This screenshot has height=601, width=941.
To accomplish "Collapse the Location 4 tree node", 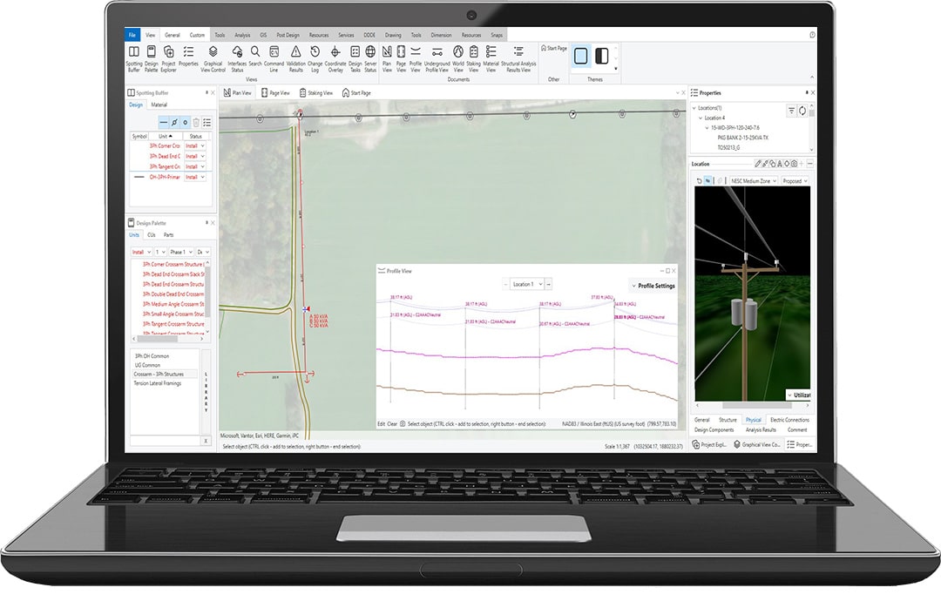I will point(701,118).
